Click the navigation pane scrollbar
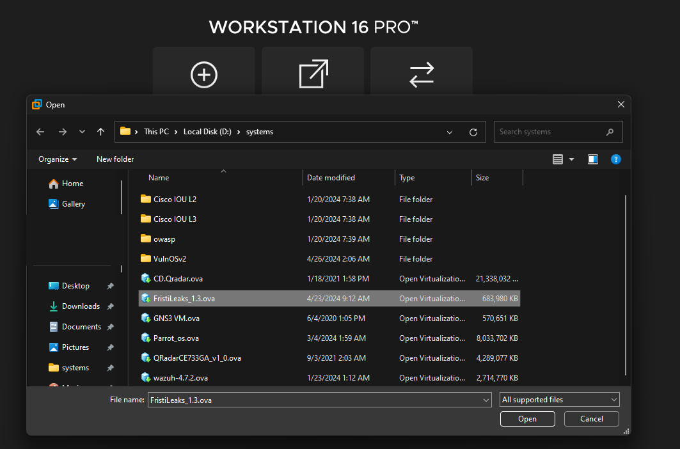Viewport: 680px width, 449px height. pyautogui.click(x=122, y=198)
